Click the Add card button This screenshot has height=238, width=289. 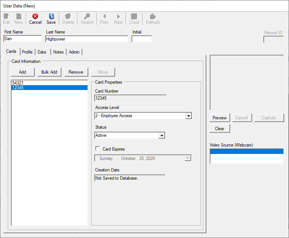coord(22,72)
